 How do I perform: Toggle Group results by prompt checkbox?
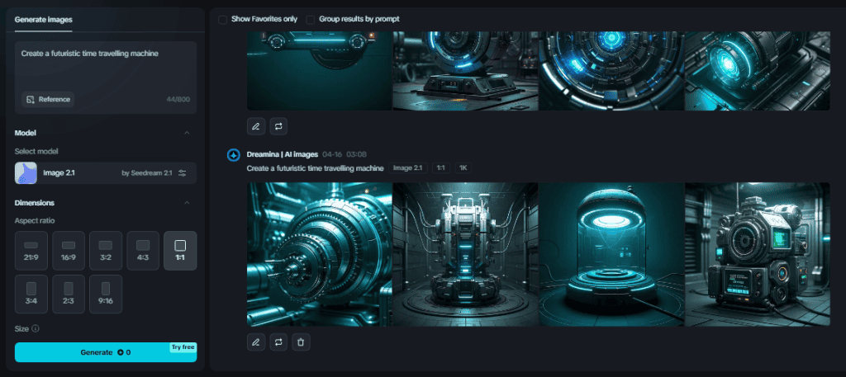tap(310, 19)
